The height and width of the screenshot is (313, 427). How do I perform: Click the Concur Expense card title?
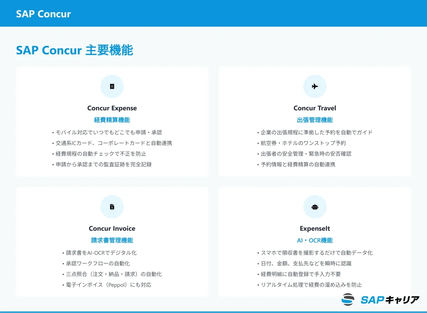(112, 108)
